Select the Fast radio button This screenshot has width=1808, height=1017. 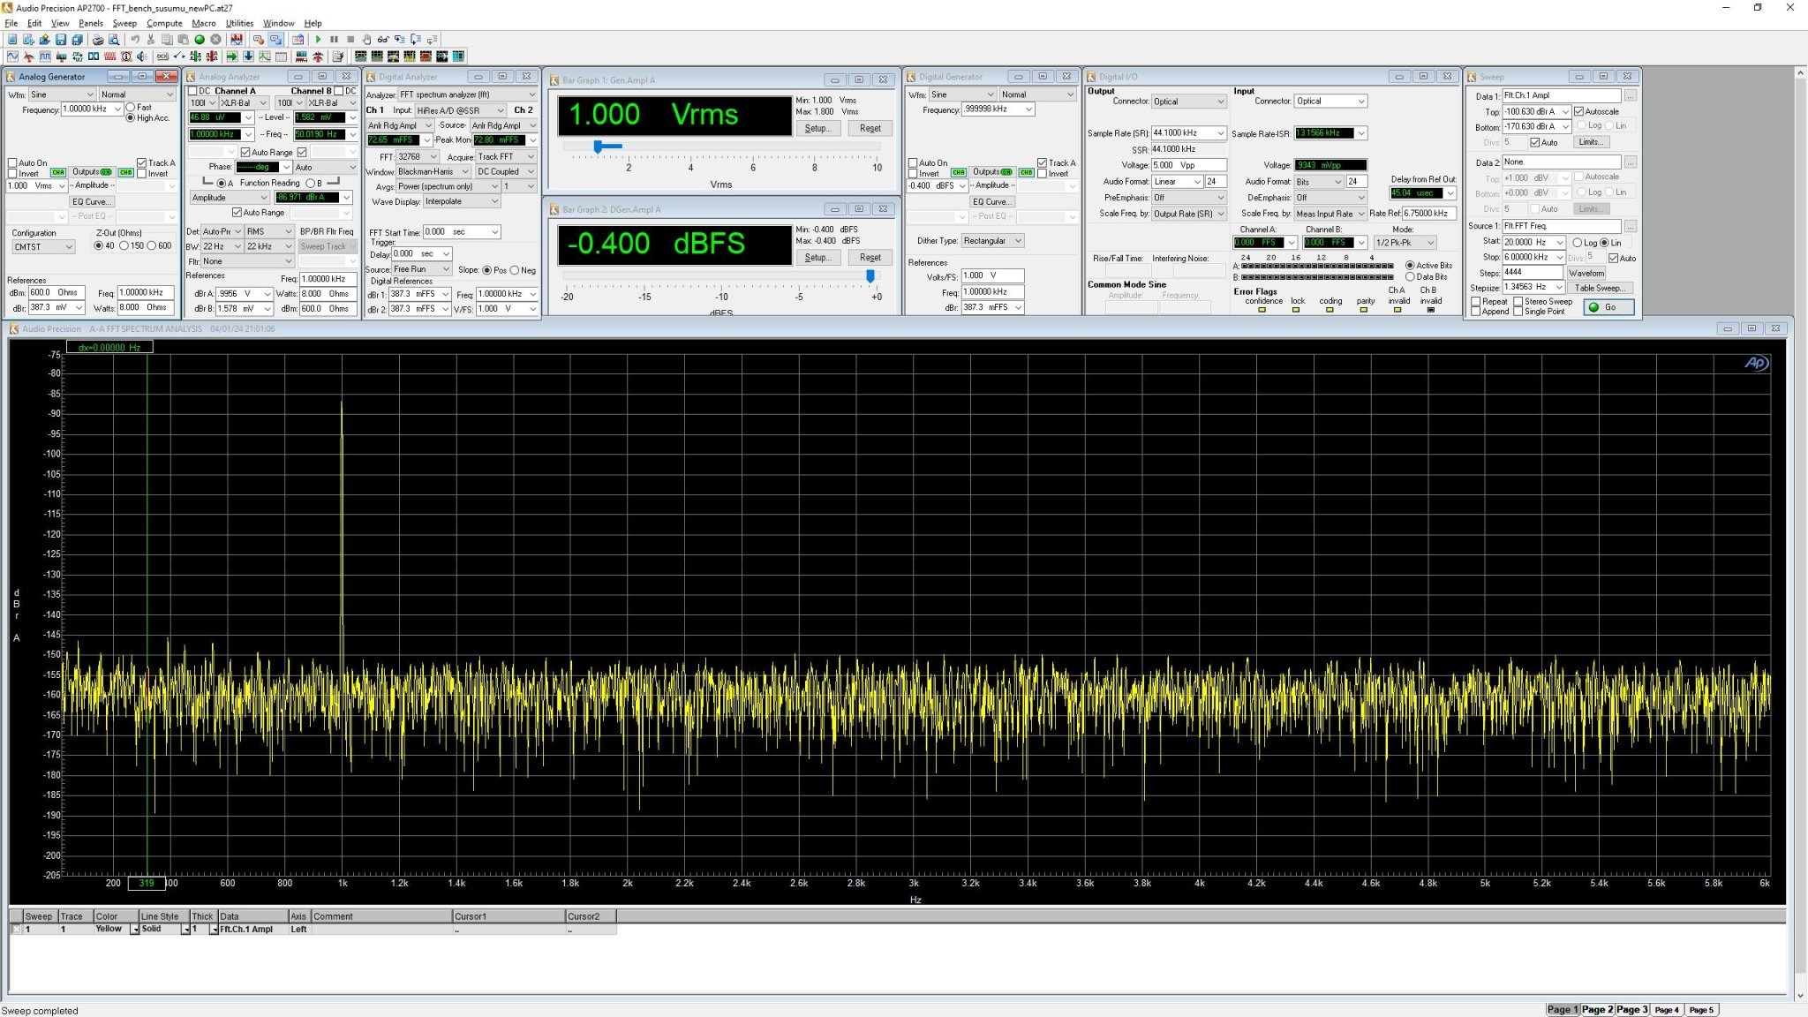[131, 108]
